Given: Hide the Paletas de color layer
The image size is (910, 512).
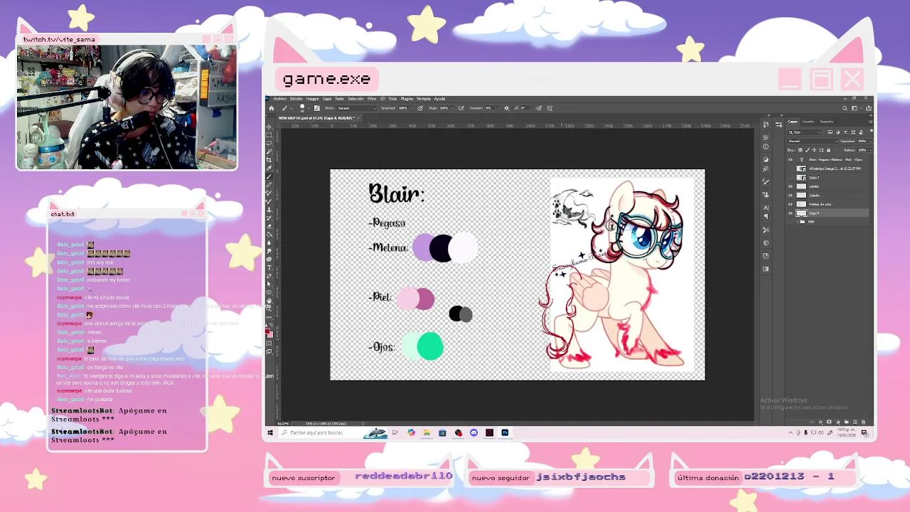Looking at the screenshot, I should (x=791, y=204).
